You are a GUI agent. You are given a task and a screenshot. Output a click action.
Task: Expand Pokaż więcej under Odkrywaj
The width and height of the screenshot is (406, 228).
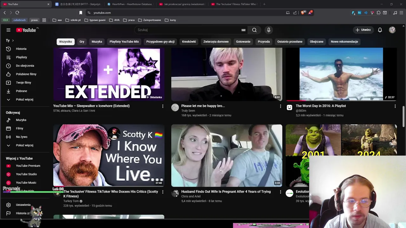click(25, 145)
